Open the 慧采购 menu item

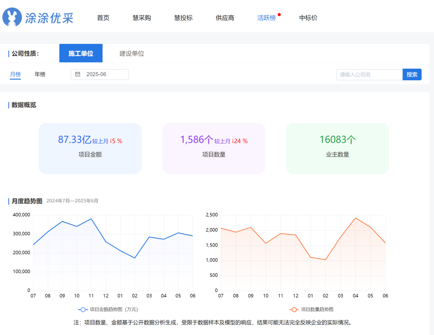142,18
